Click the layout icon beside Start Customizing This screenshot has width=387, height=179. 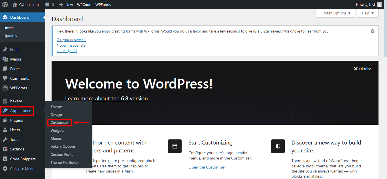pos(175,146)
